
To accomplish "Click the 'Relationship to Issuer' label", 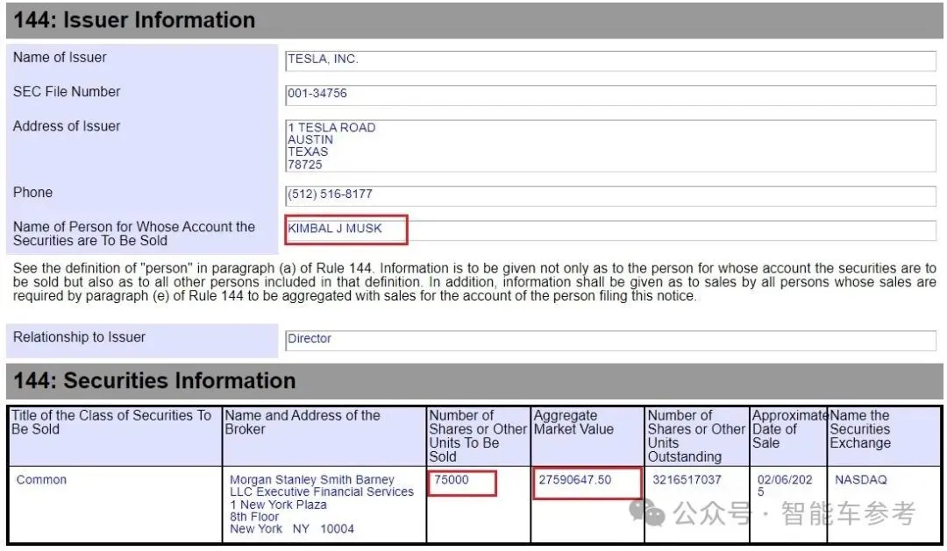I will coord(79,337).
